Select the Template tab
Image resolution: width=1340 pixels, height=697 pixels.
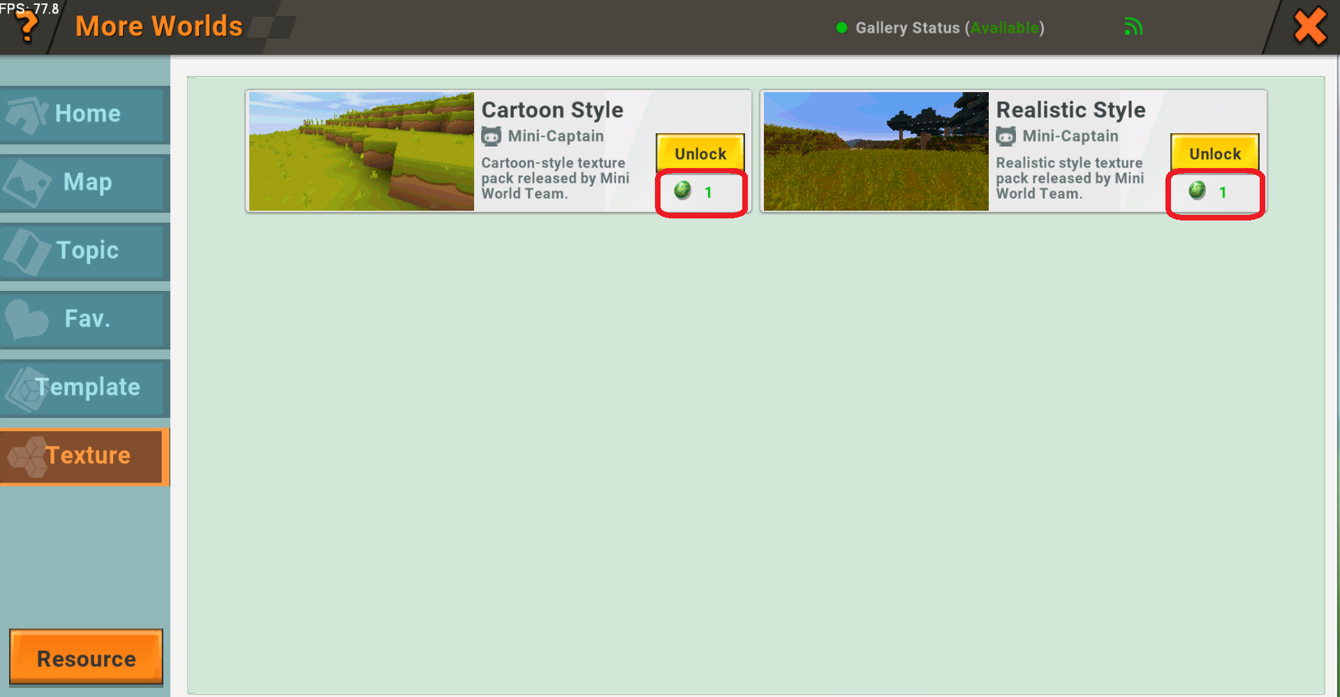point(84,388)
